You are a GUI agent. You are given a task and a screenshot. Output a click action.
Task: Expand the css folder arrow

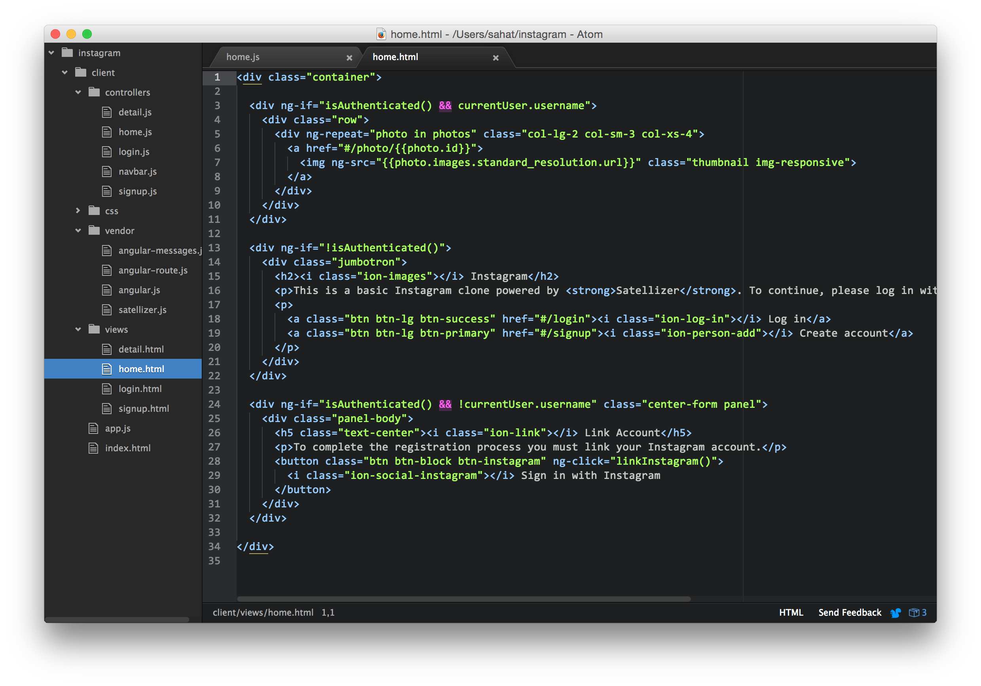[78, 211]
